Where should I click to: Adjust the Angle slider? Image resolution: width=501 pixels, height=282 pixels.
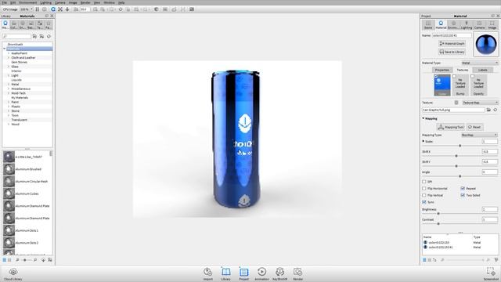click(460, 176)
